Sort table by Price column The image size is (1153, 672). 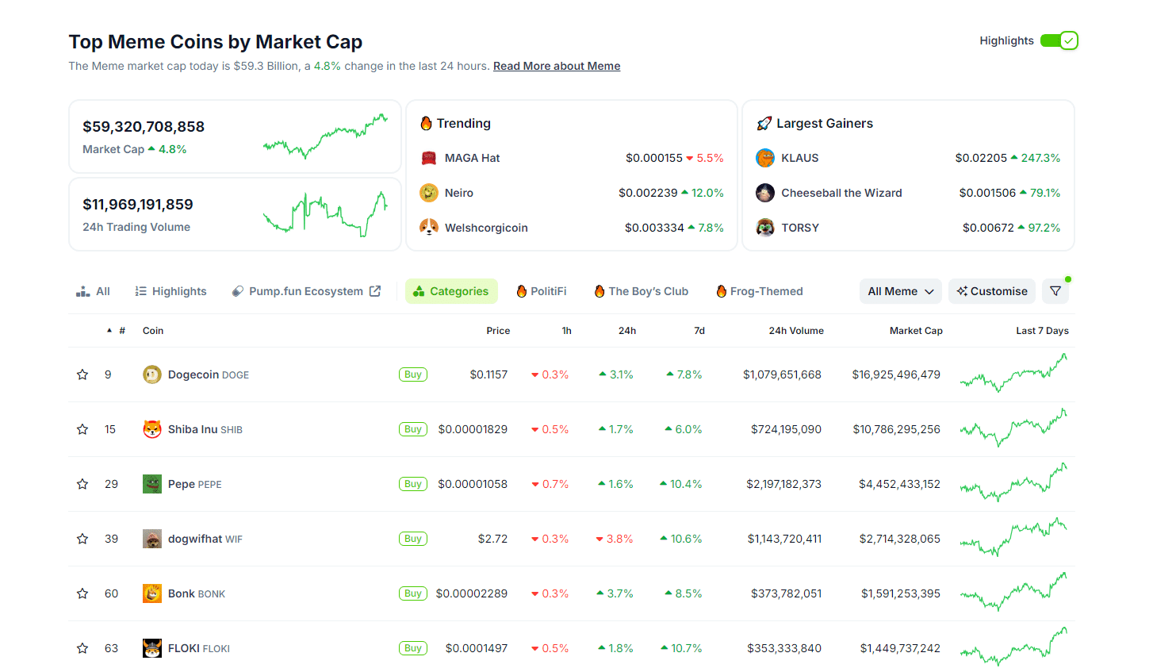click(x=498, y=331)
